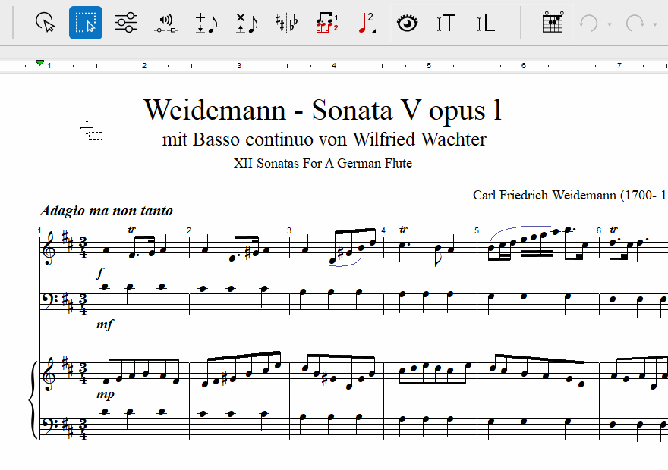Select the lyrics insertion L tool
Image resolution: width=668 pixels, height=470 pixels.
click(486, 23)
